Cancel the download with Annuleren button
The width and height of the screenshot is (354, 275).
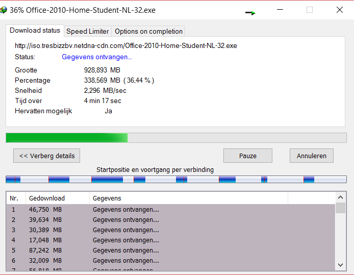312,156
